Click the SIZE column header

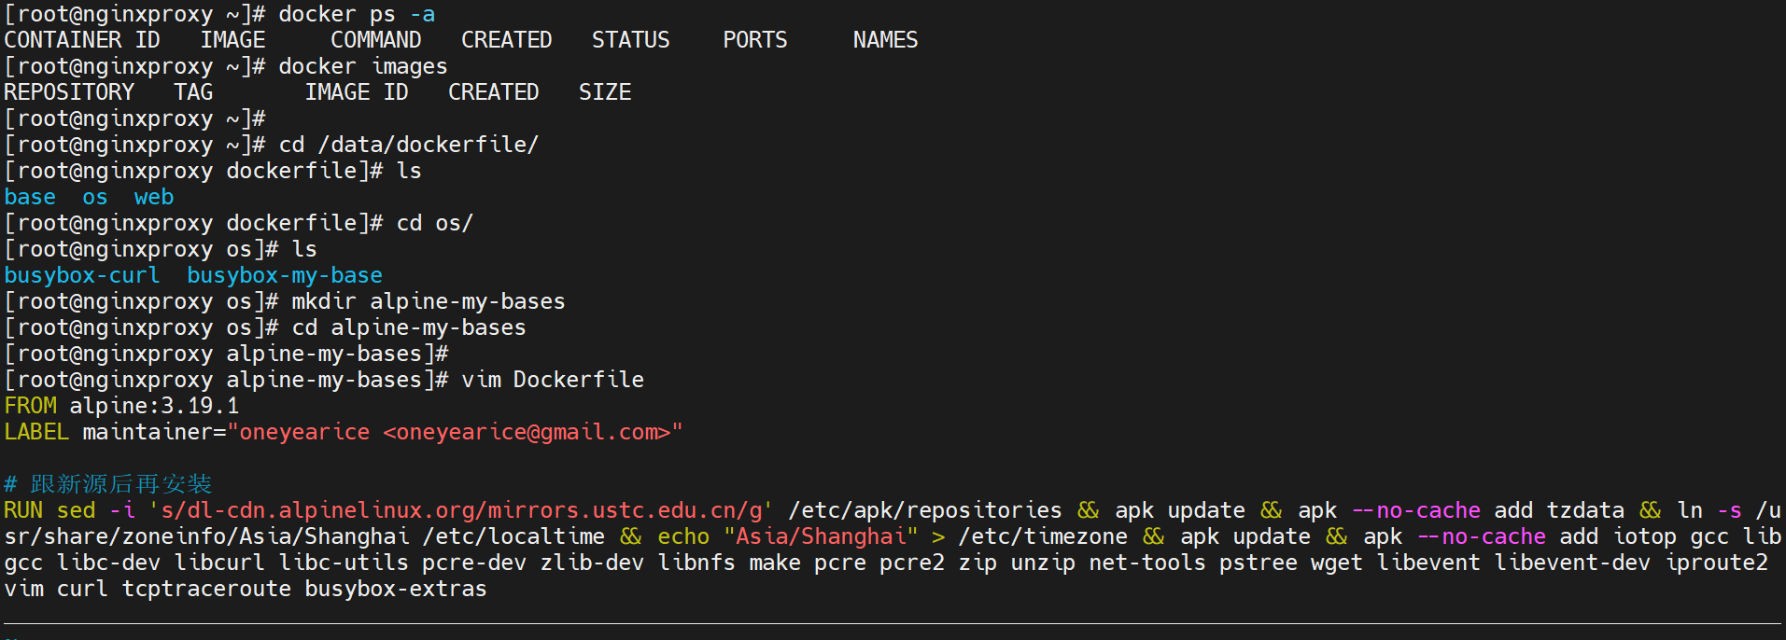[605, 92]
